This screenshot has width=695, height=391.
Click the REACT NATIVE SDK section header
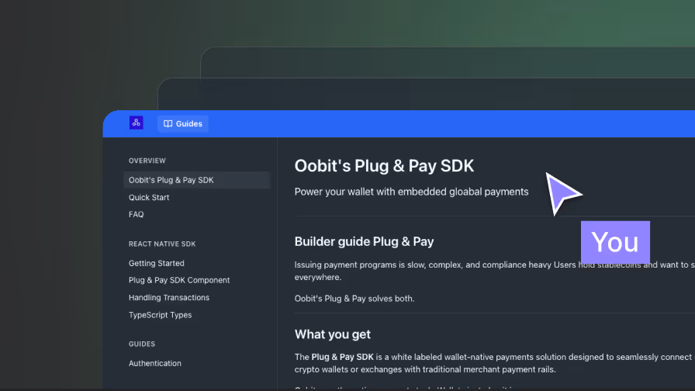[162, 244]
